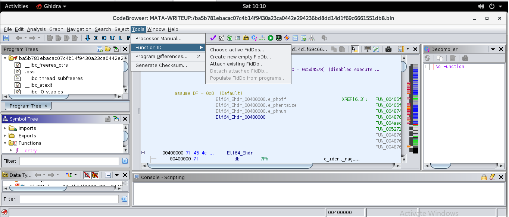Select Create new empty FidDb option

248,57
